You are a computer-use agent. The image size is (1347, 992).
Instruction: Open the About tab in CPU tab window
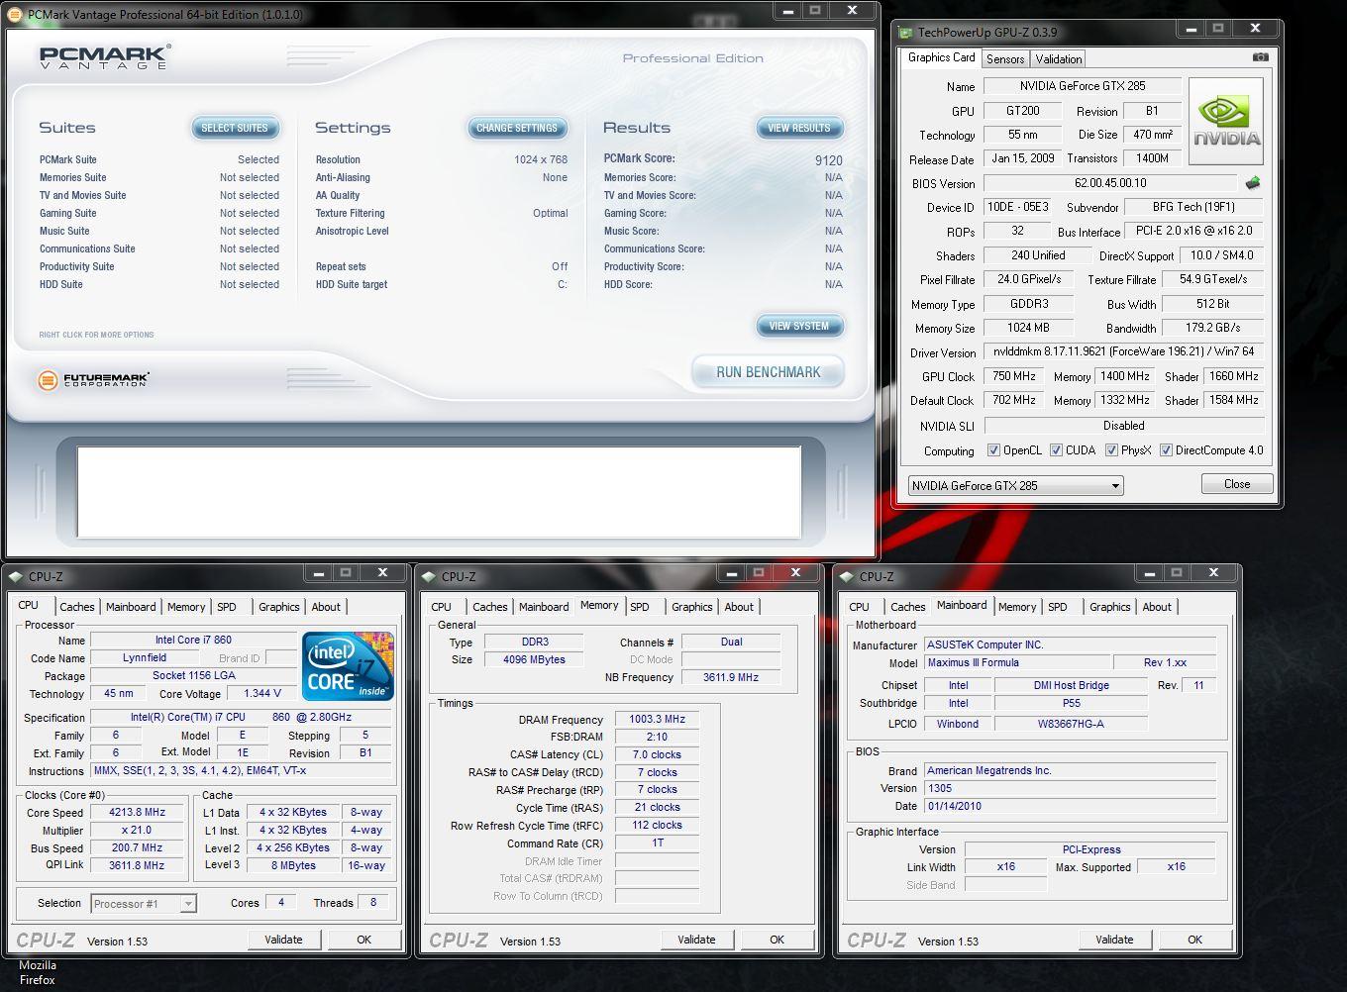click(326, 607)
